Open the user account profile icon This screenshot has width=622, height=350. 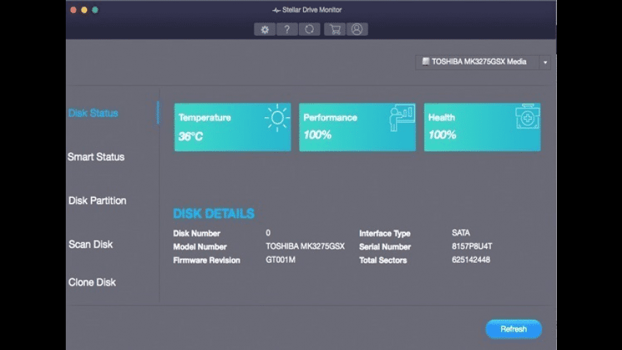(x=357, y=29)
